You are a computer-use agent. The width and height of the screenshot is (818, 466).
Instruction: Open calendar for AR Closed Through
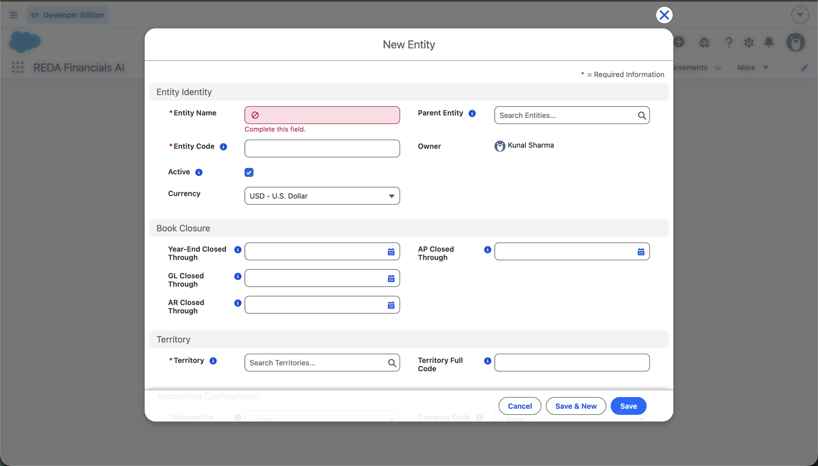[391, 305]
